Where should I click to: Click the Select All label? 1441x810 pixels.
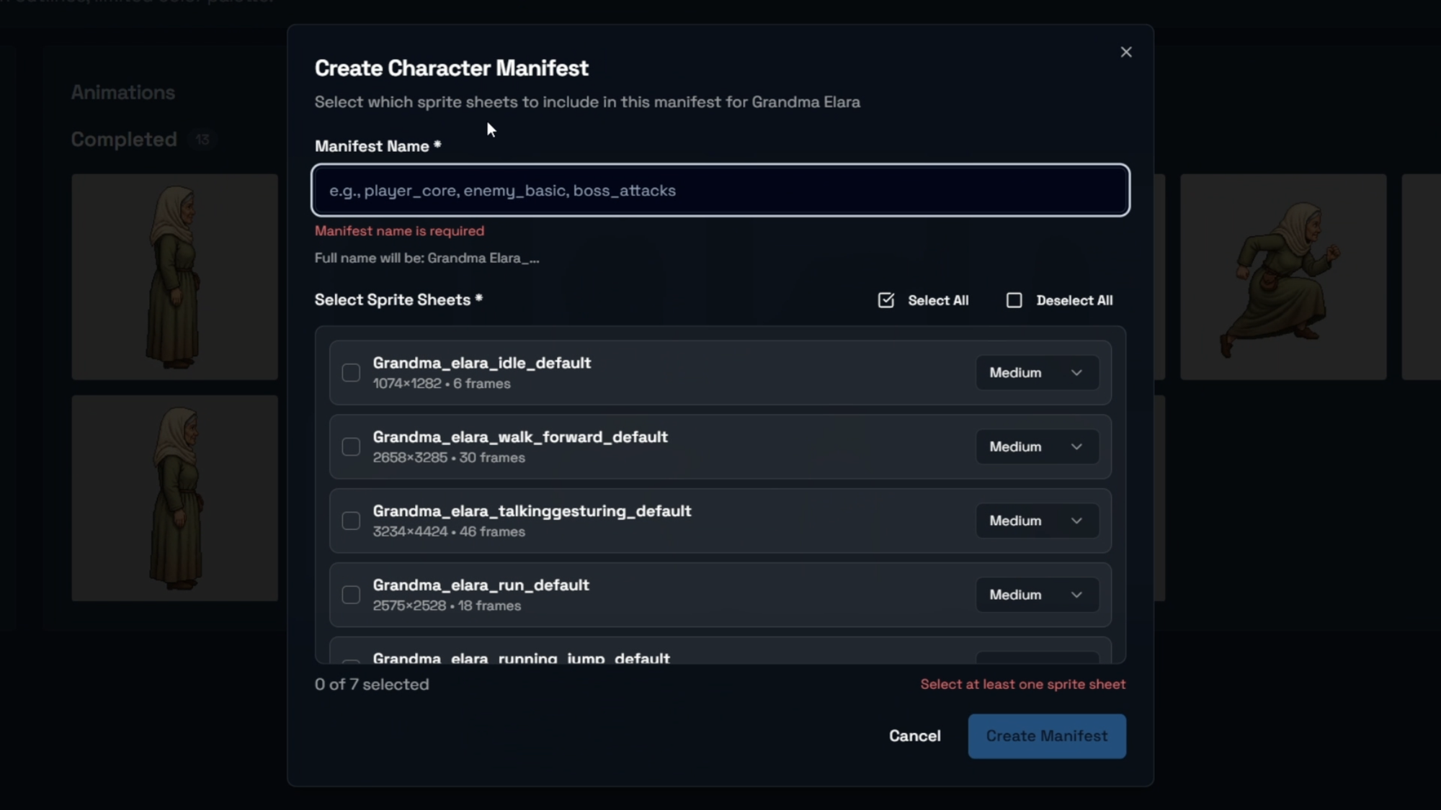pos(938,300)
